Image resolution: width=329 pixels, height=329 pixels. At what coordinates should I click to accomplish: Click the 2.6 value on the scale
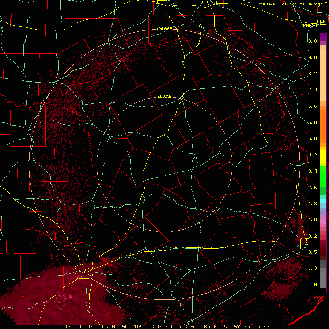(313, 188)
